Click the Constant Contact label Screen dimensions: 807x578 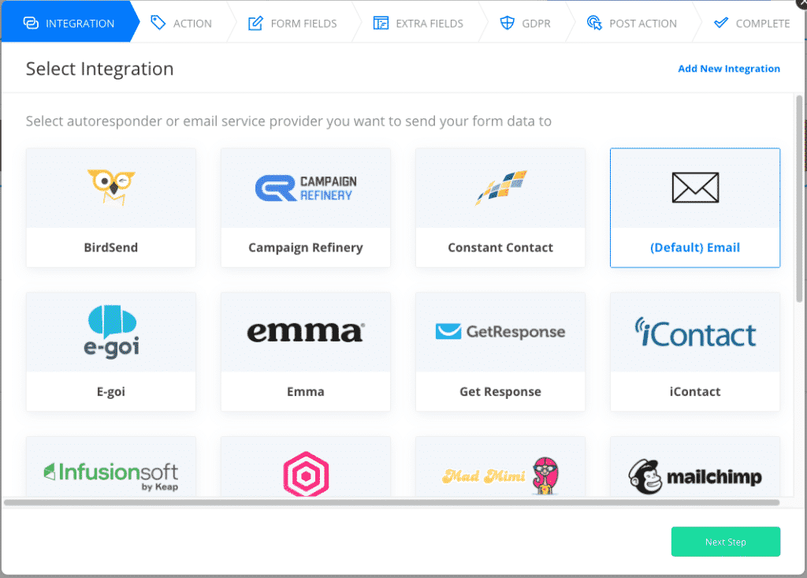(500, 248)
